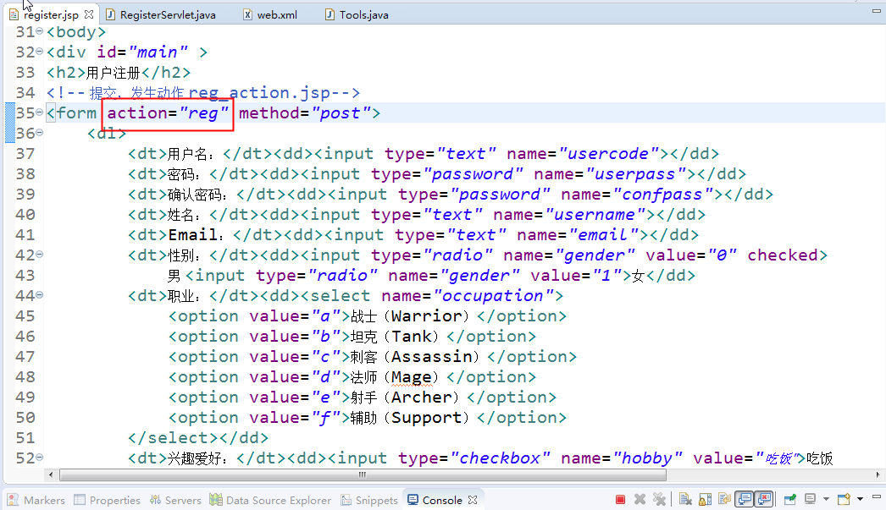Place cursor on name="userpass" text

pos(610,174)
